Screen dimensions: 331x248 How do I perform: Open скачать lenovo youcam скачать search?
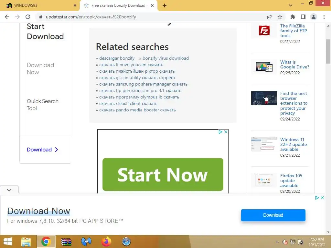point(131,65)
